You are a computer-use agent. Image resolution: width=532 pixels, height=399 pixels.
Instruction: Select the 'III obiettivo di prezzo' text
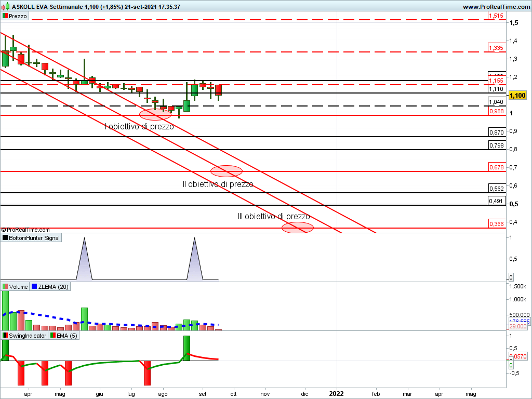coord(274,216)
